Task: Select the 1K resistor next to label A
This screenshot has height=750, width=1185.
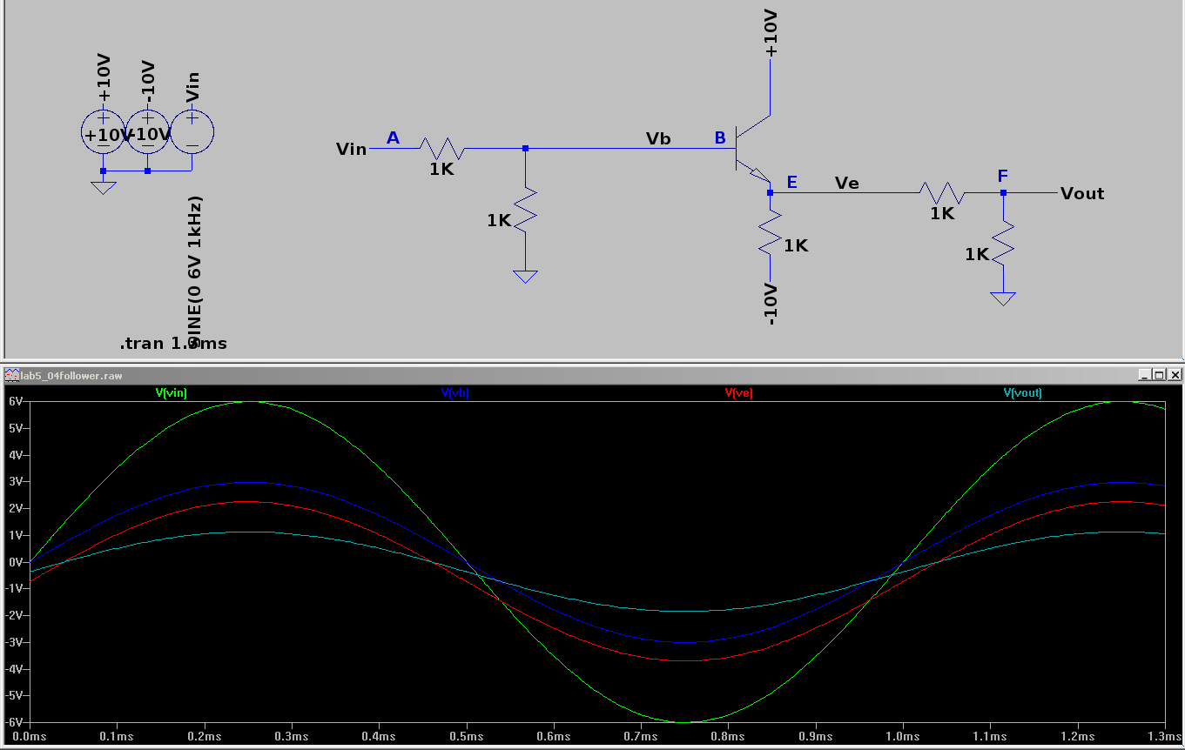Action: point(442,149)
